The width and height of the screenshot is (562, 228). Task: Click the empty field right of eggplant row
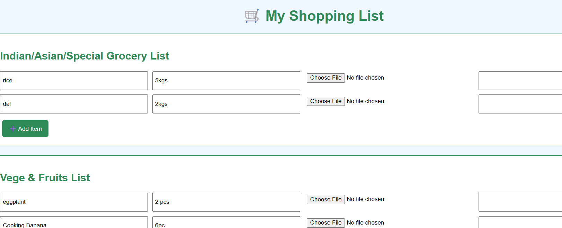(519, 202)
